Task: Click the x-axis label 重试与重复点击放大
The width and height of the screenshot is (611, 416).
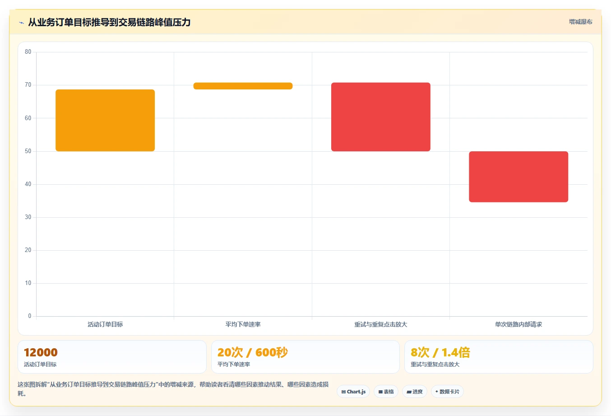Action: tap(381, 324)
